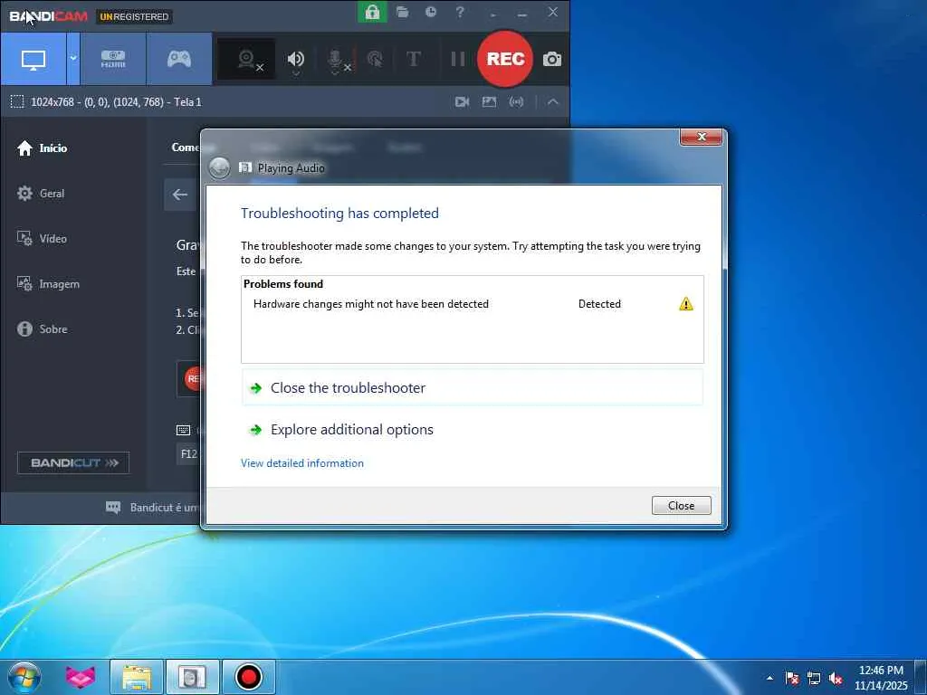927x695 pixels.
Task: Open screen mode dropdown arrow
Action: click(x=73, y=59)
